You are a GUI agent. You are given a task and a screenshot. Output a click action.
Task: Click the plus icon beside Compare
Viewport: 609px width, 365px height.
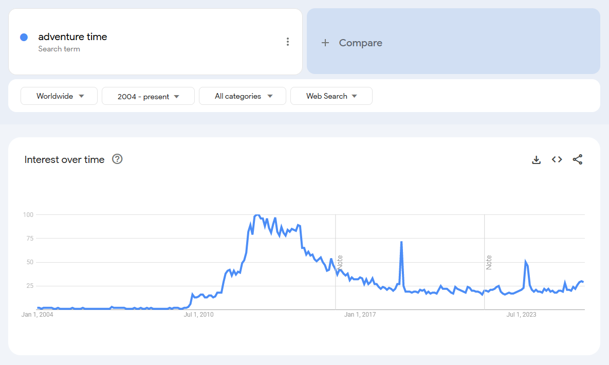(x=325, y=43)
